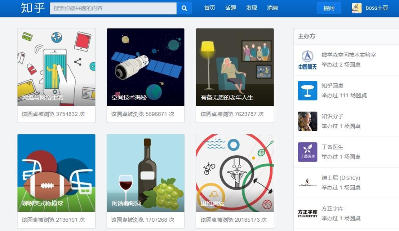Click text 举办过 111 场圆桌
The height and width of the screenshot is (231, 399).
coord(344,95)
